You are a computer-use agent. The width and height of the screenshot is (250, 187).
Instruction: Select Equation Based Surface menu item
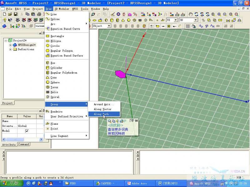[67, 56]
